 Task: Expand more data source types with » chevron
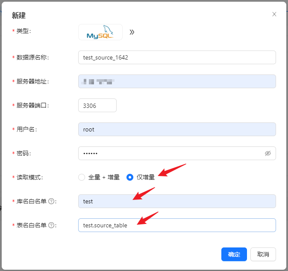click(x=132, y=32)
